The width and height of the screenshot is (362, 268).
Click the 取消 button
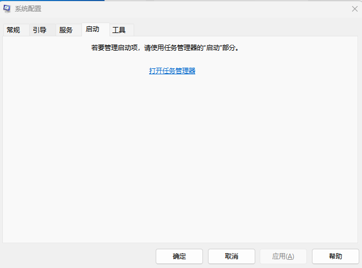click(232, 256)
